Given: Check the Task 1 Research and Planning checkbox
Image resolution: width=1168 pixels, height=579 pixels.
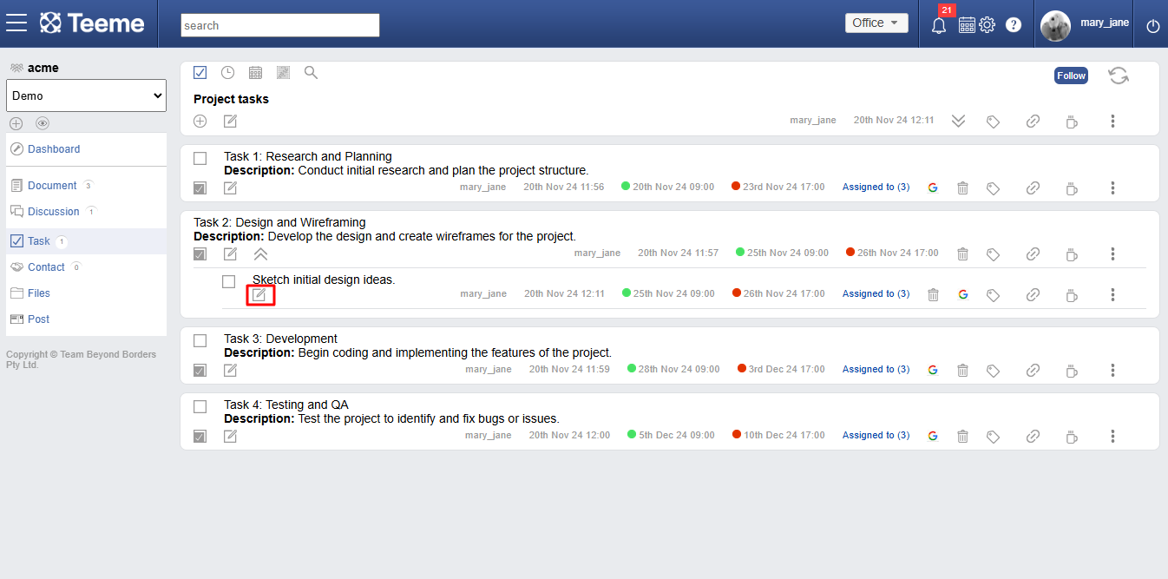Looking at the screenshot, I should tap(200, 158).
